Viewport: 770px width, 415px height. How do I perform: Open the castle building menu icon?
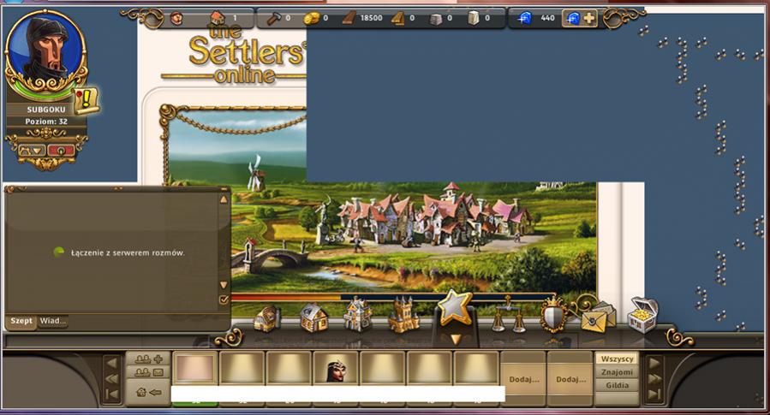coord(403,316)
